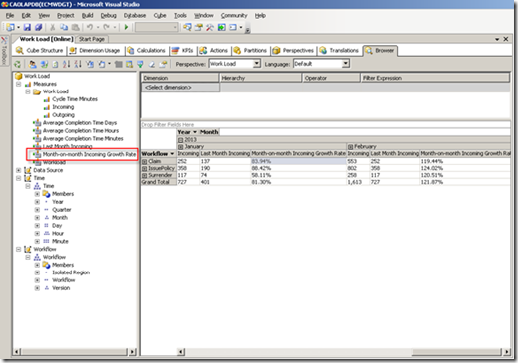This screenshot has width=518, height=363.
Task: Click the green recycle Process icon
Action: pos(17,64)
